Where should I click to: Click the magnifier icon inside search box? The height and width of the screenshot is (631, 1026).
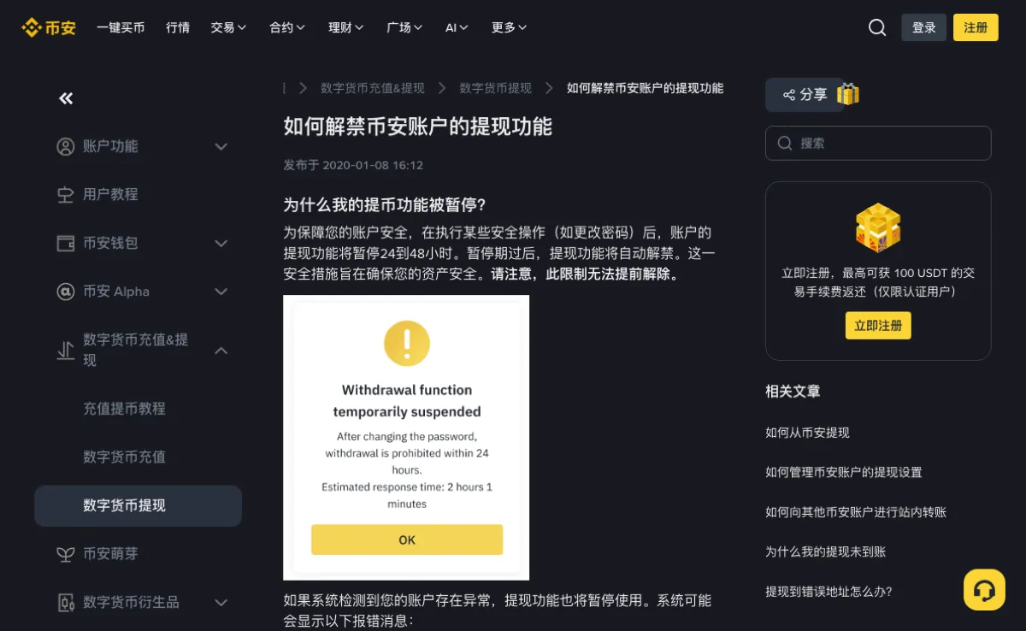coord(784,144)
